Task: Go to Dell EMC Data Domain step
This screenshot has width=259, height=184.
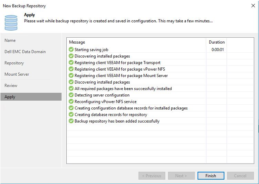Action: [25, 52]
